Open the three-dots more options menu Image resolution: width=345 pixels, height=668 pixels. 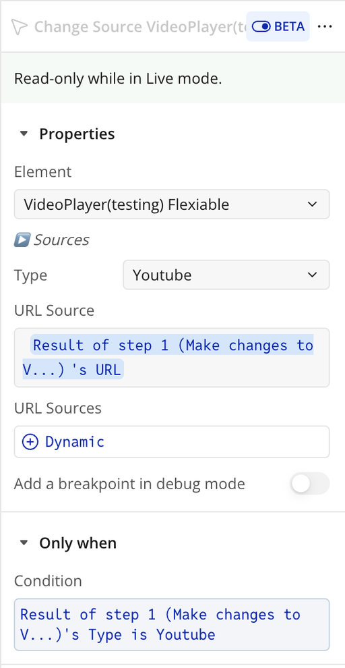pyautogui.click(x=325, y=27)
